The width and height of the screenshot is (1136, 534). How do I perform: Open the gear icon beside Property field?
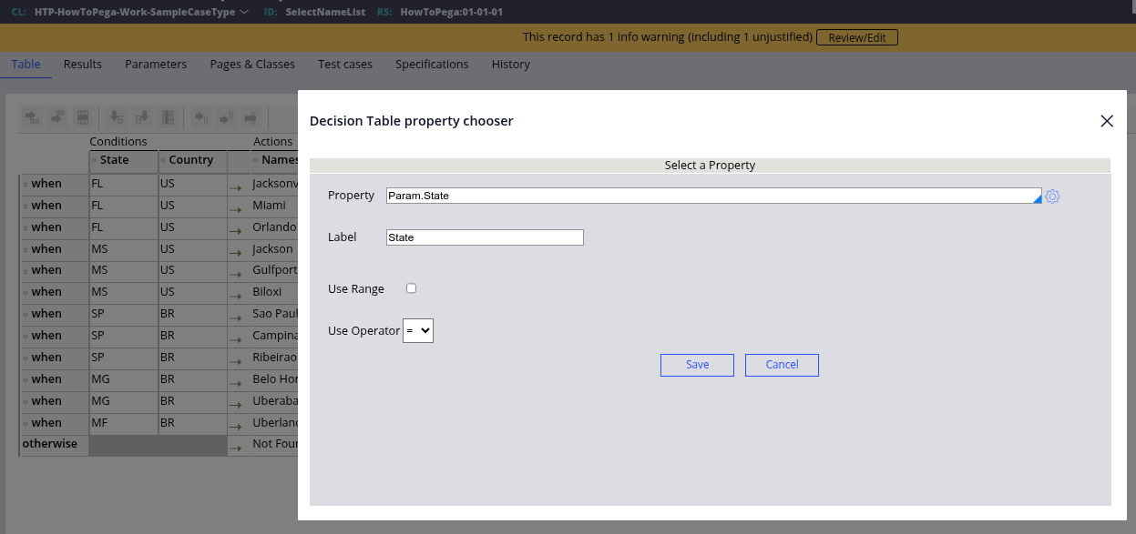pos(1052,196)
